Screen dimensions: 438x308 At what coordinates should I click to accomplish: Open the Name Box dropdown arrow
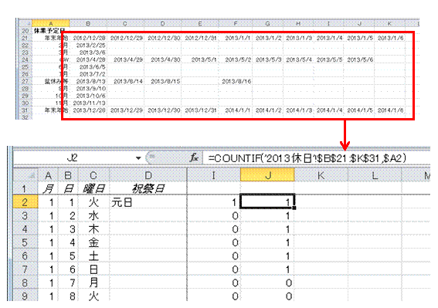click(x=138, y=158)
